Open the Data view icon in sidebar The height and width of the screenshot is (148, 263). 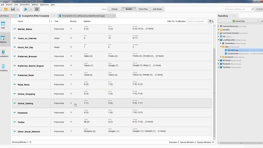pyautogui.click(x=3, y=25)
